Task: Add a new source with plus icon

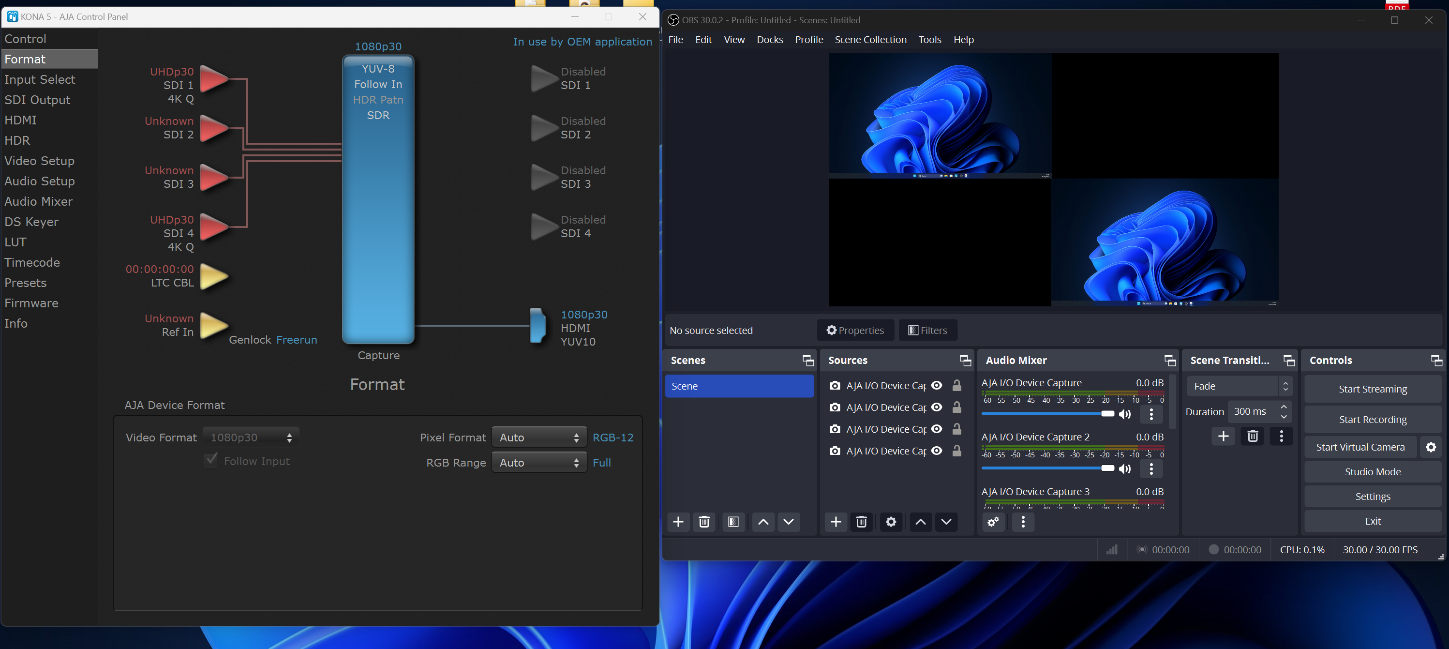Action: point(836,522)
